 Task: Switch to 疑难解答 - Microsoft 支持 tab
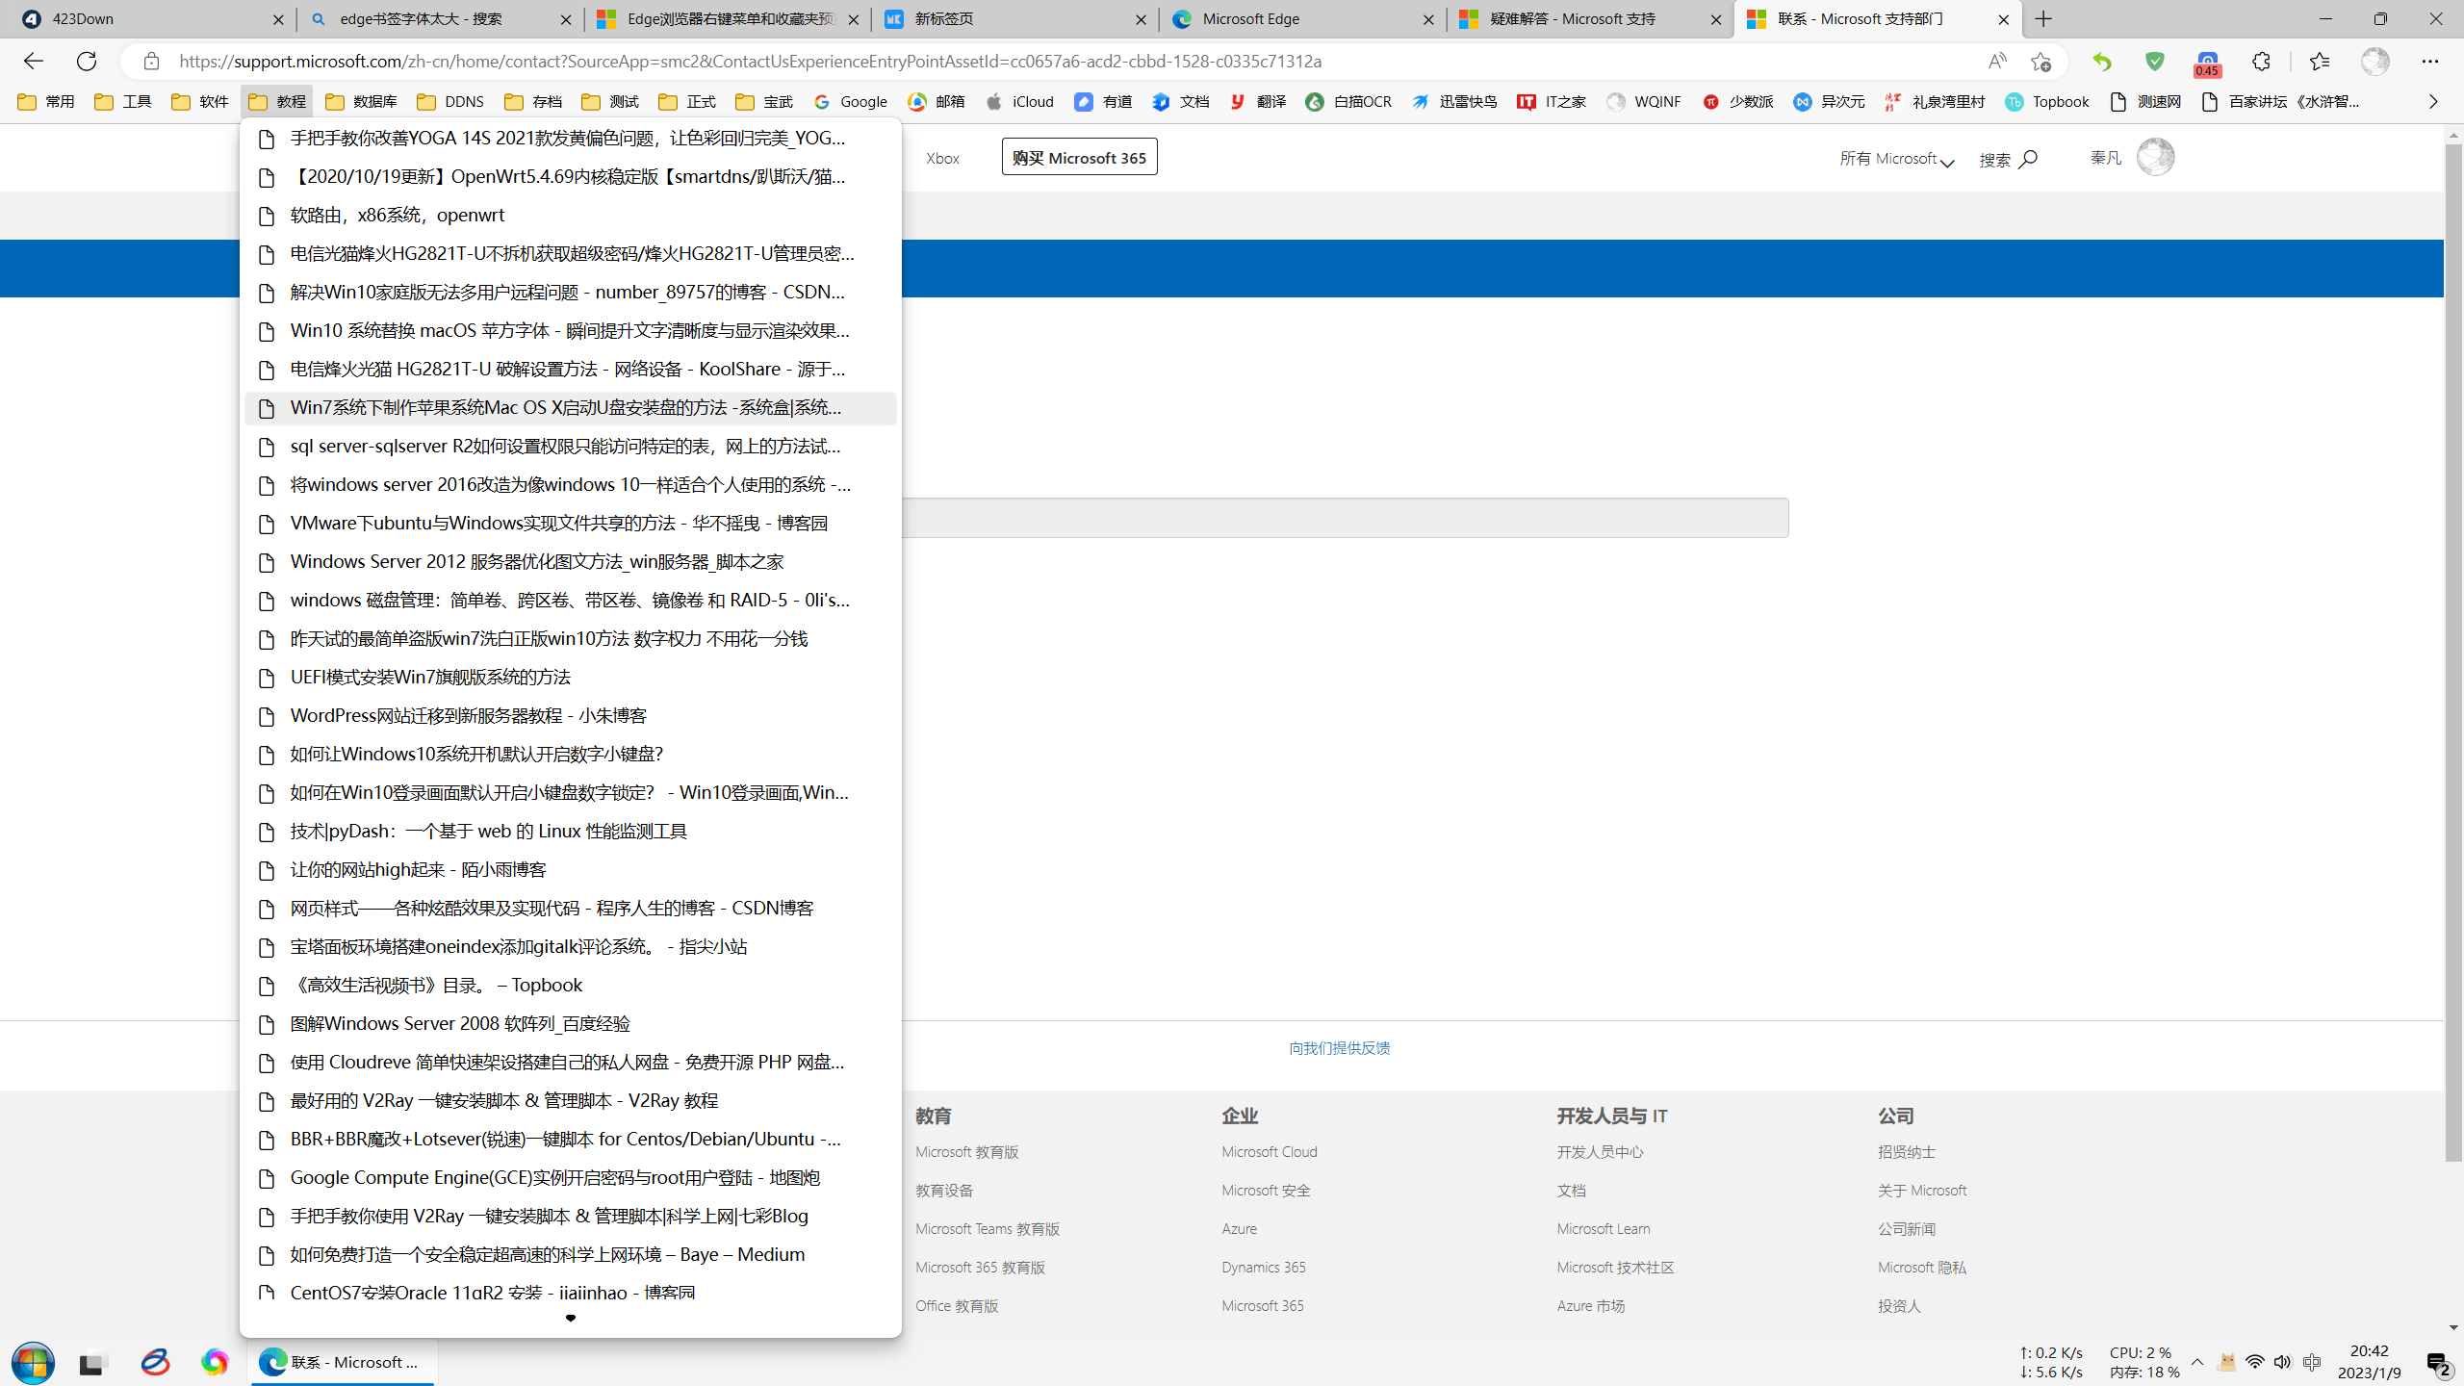pyautogui.click(x=1589, y=19)
